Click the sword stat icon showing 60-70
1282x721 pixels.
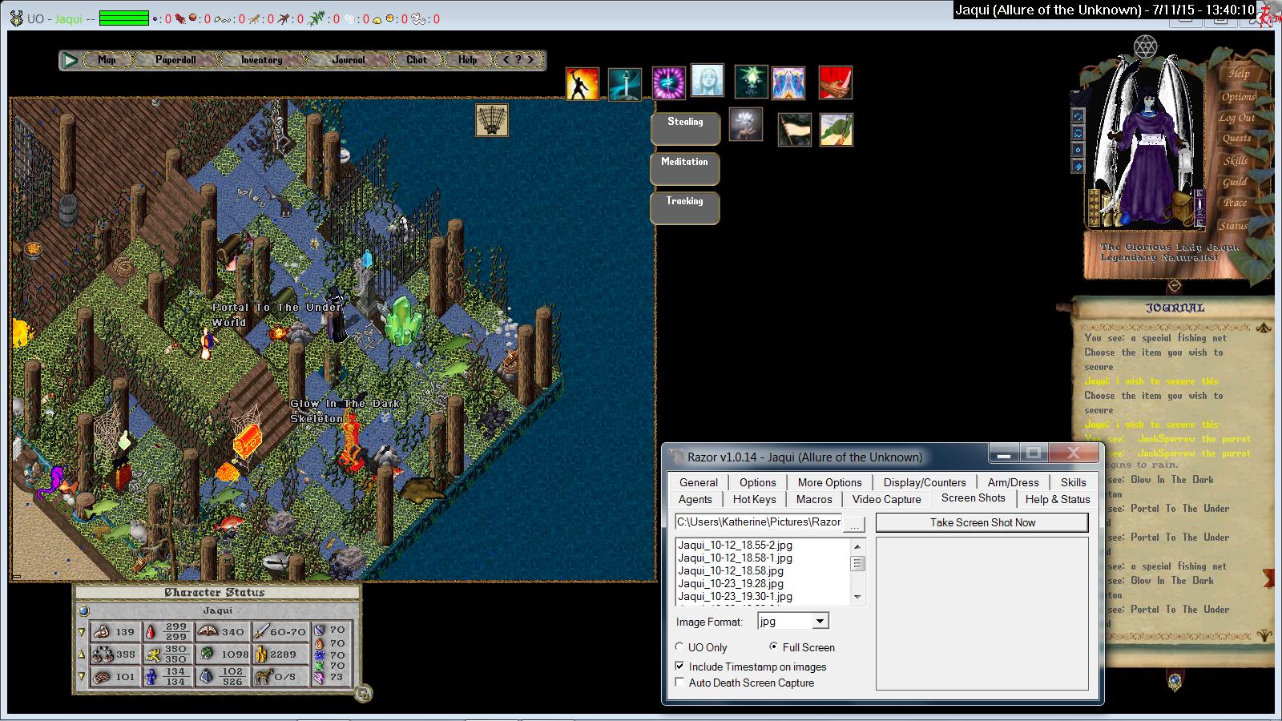coord(261,631)
